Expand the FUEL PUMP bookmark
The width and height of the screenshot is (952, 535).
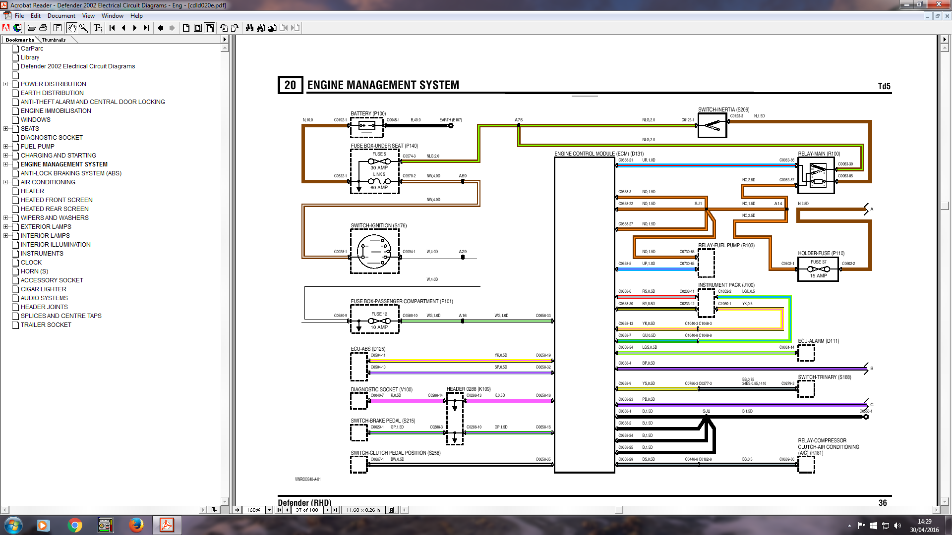pyautogui.click(x=5, y=147)
